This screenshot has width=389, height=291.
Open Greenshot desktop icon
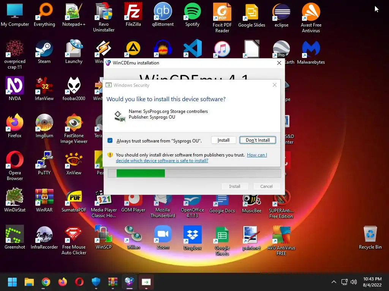15,237
